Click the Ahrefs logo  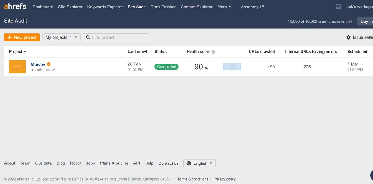click(x=15, y=7)
